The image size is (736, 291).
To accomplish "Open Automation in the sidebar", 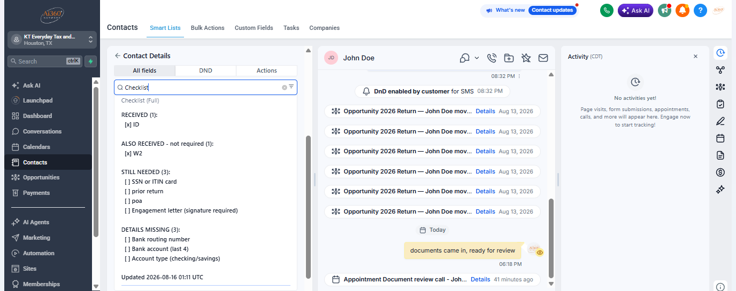I will (39, 253).
